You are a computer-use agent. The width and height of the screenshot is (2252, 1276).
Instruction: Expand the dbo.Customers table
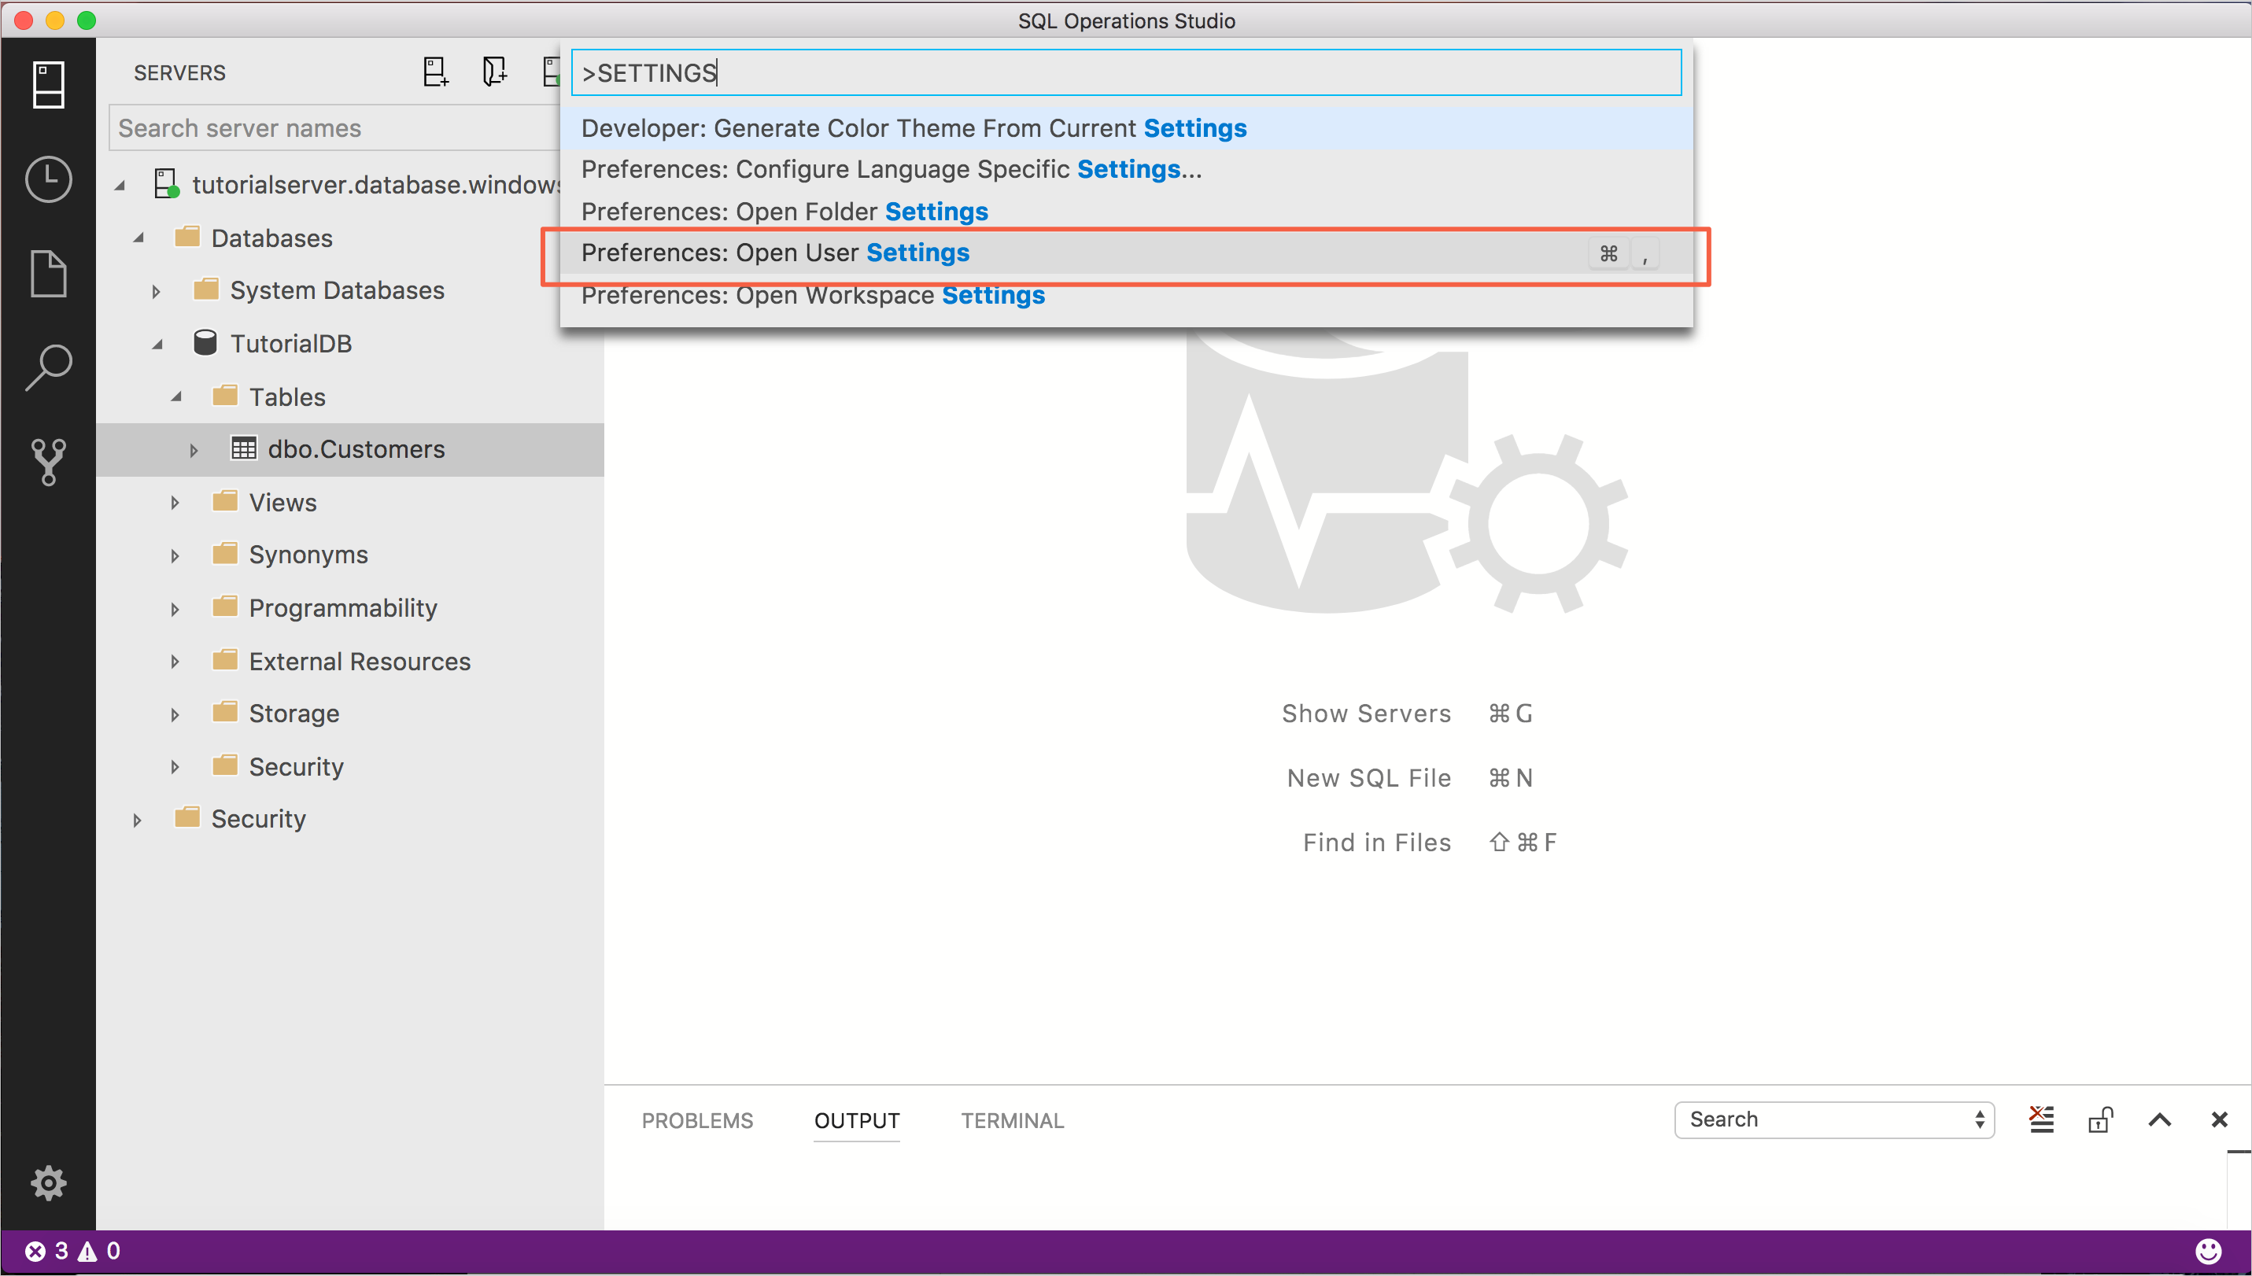[x=194, y=449]
